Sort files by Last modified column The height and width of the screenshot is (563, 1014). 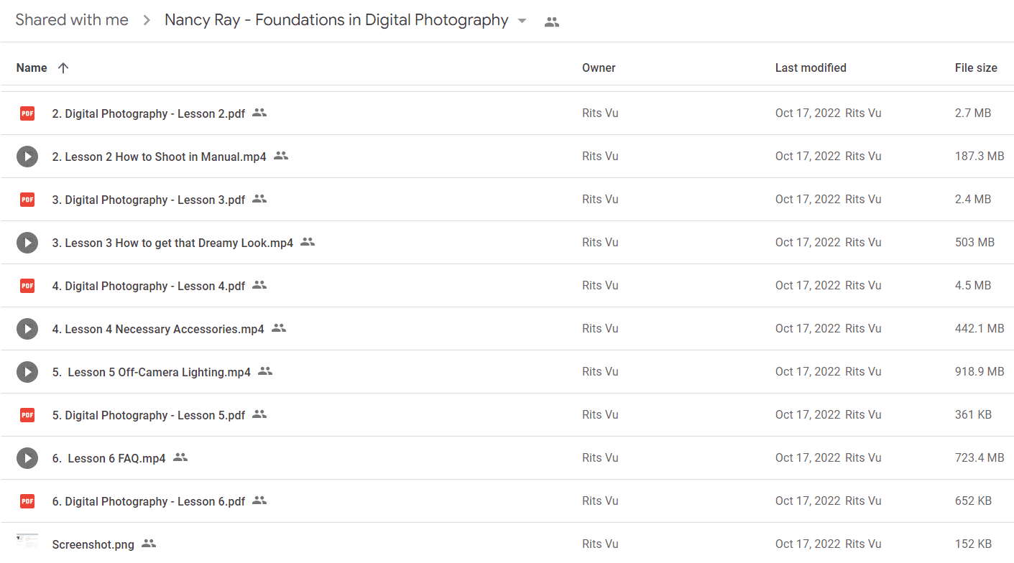(811, 68)
